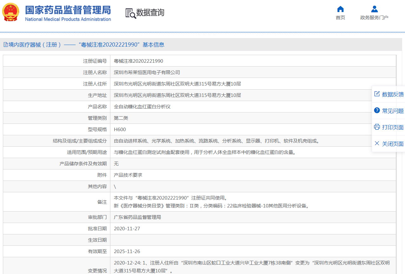Click the 打印页面 printer icon
This screenshot has width=405, height=274.
(x=377, y=127)
